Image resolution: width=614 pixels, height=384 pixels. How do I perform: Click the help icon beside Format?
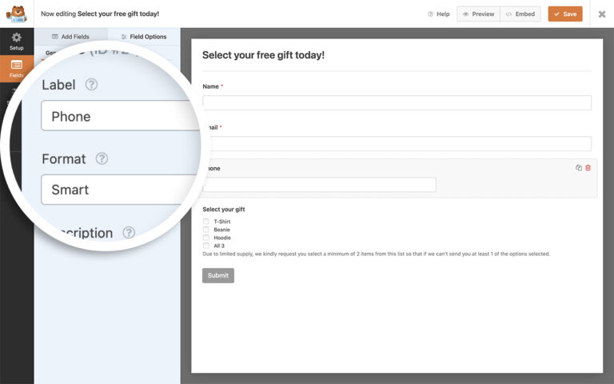pyautogui.click(x=102, y=158)
